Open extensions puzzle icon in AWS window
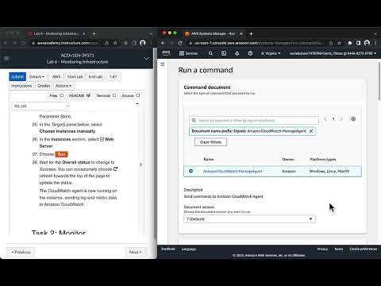Image resolution: width=381 pixels, height=286 pixels. point(350,43)
